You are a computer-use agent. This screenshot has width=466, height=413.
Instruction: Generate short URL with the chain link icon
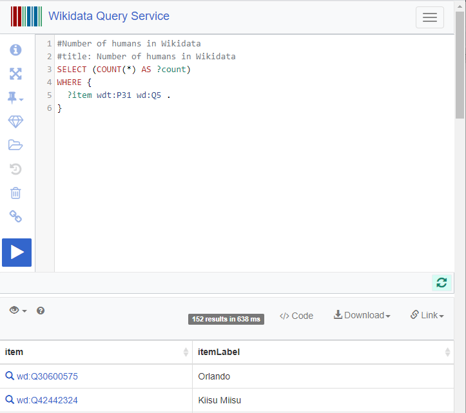coord(15,216)
